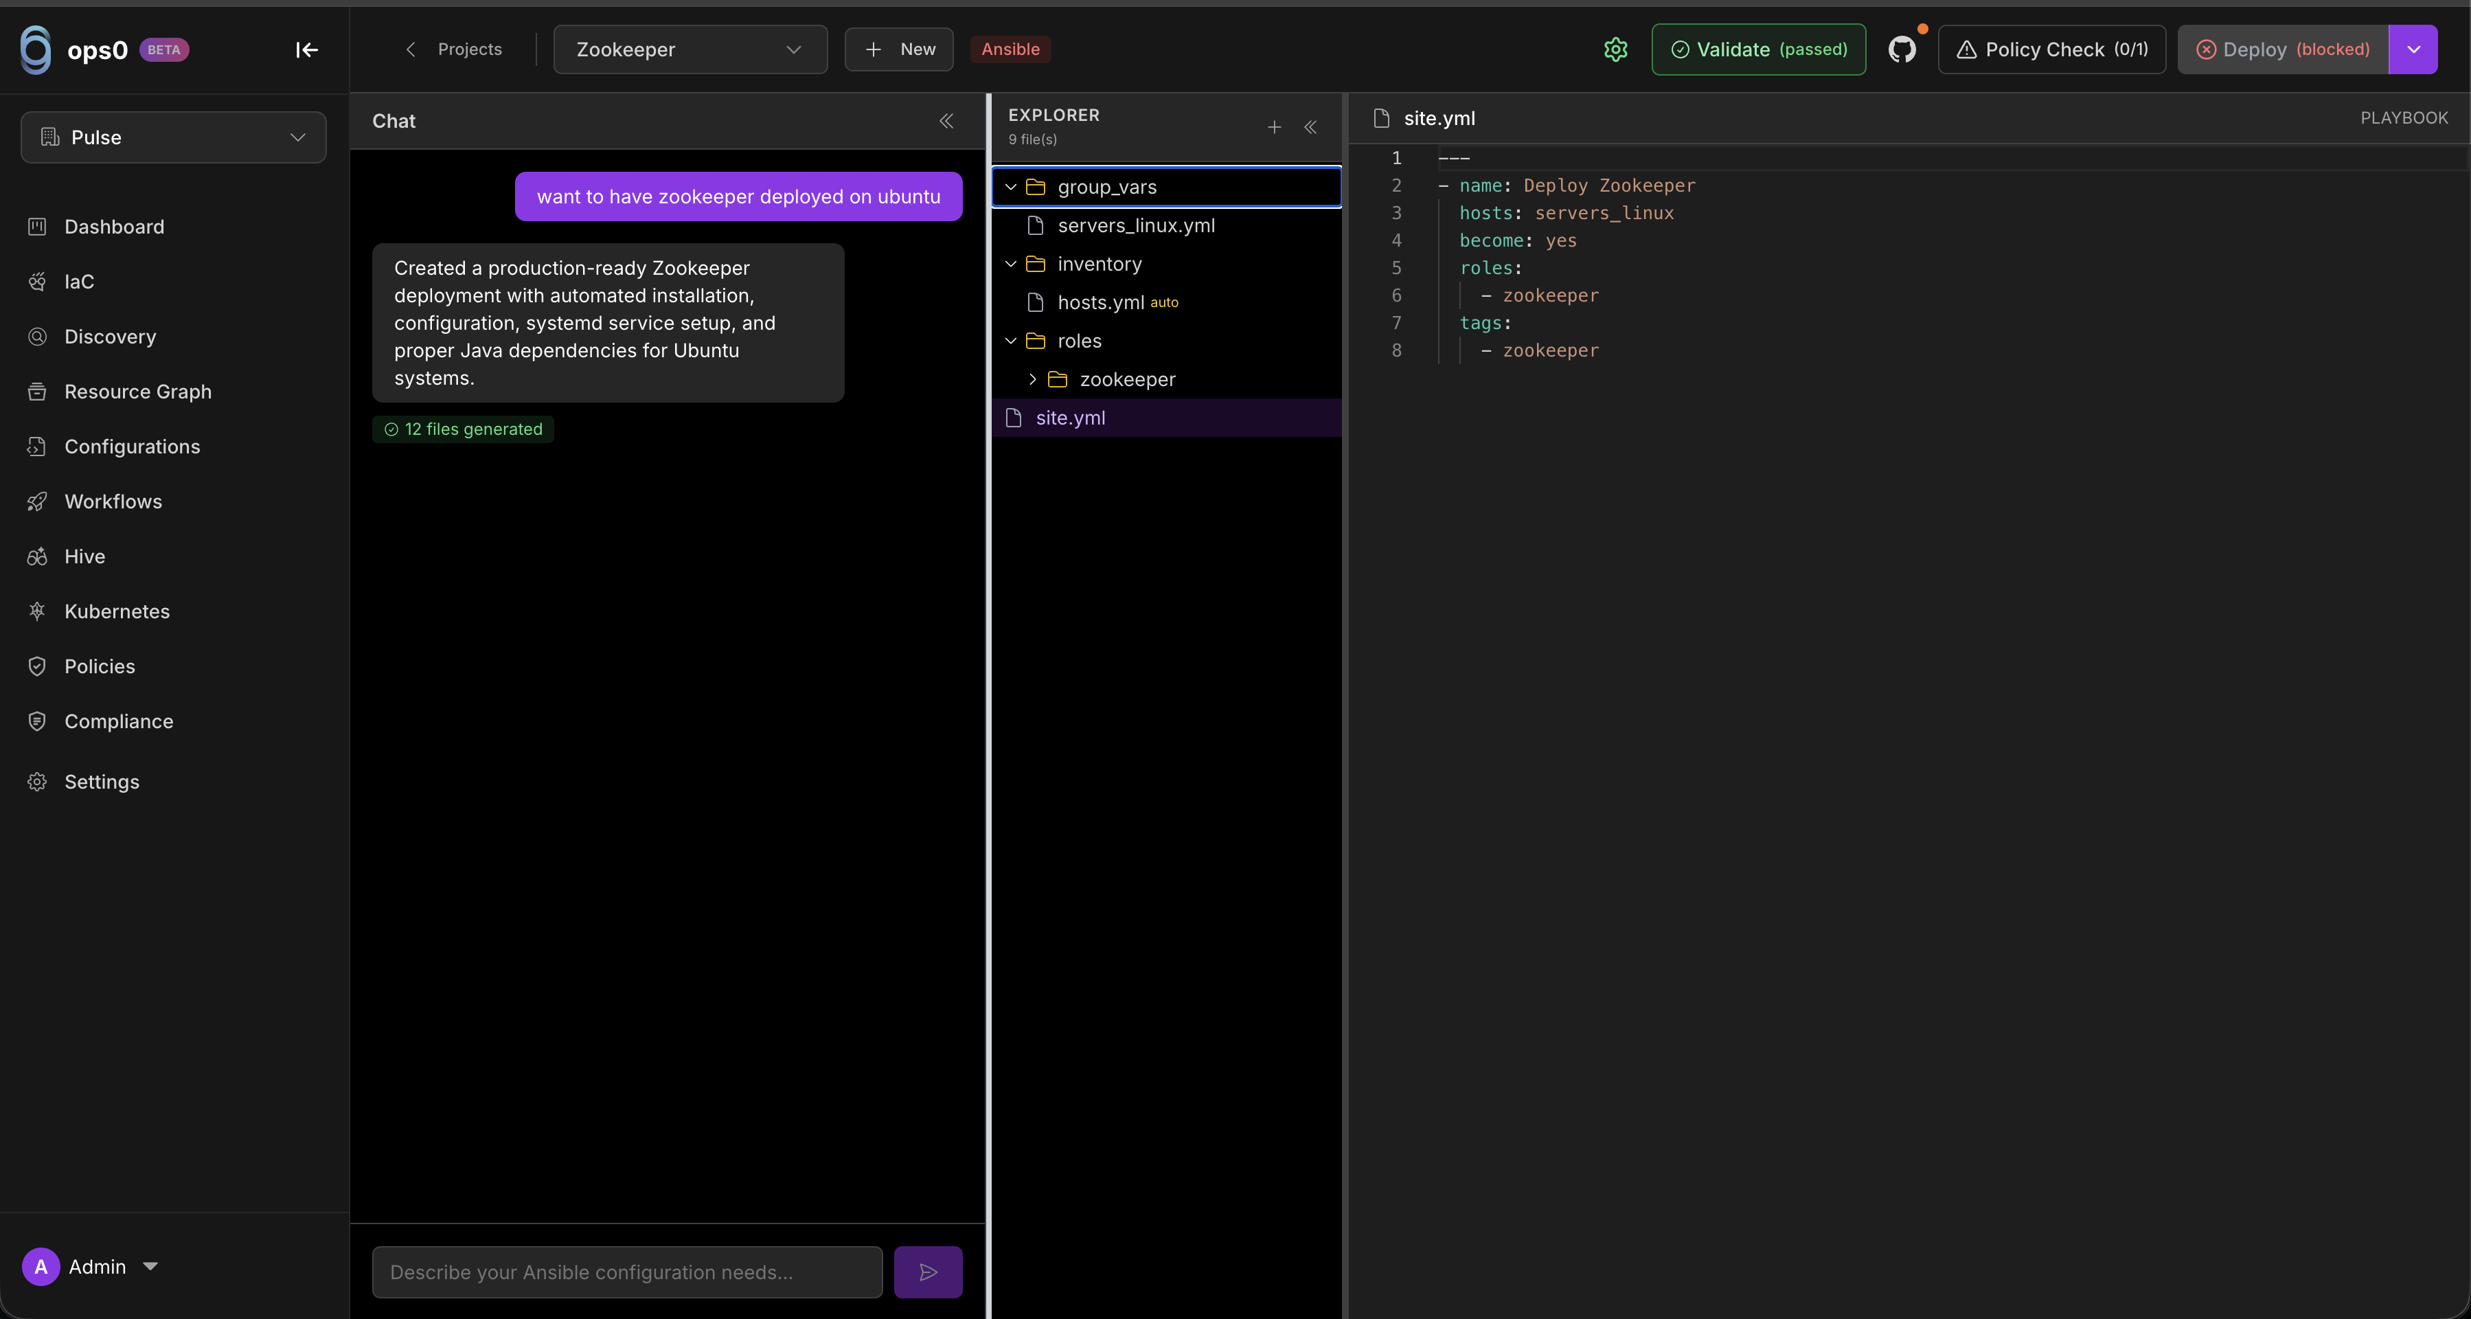Image resolution: width=2471 pixels, height=1319 pixels.
Task: Open the Zookeeper project dropdown
Action: (x=690, y=49)
